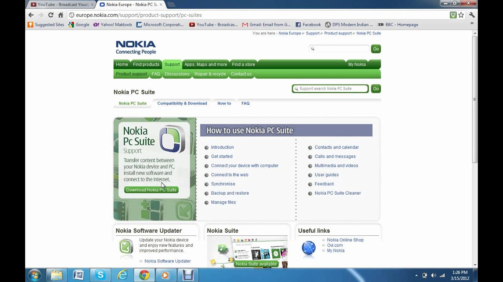
Task: Open the Nokia PC Suite Cleaner link
Action: [x=338, y=193]
